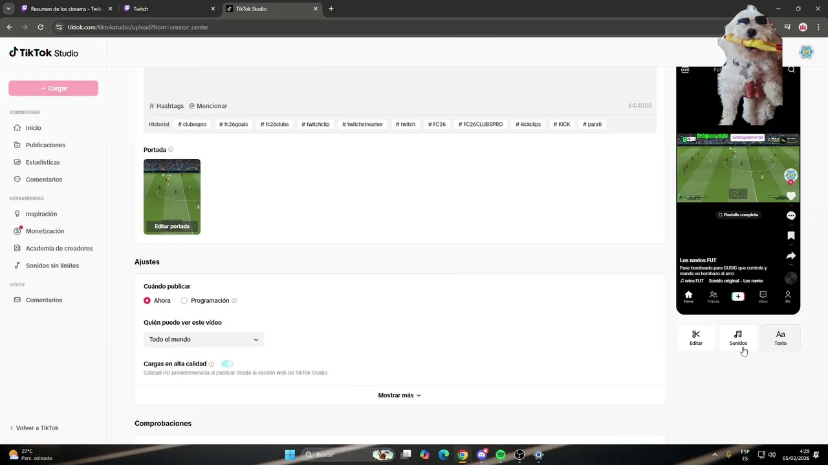The image size is (828, 465).
Task: Add the # fc26goals hashtag suggestion
Action: tap(234, 124)
